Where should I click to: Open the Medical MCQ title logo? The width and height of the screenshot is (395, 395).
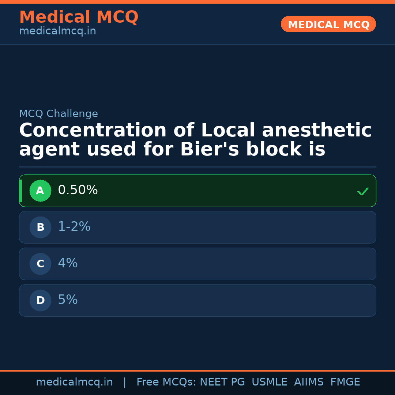79,17
